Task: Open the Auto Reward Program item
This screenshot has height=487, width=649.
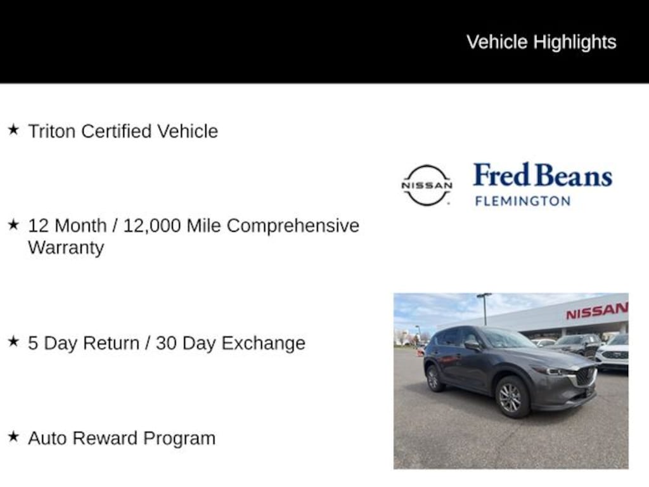Action: coord(122,438)
